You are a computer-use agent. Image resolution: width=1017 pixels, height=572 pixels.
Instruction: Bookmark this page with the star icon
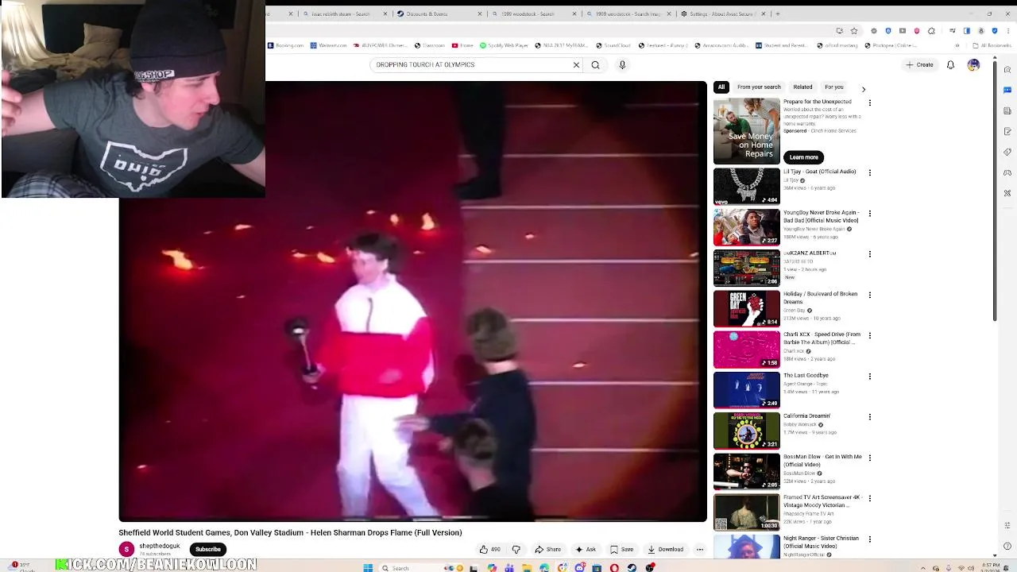(x=854, y=31)
